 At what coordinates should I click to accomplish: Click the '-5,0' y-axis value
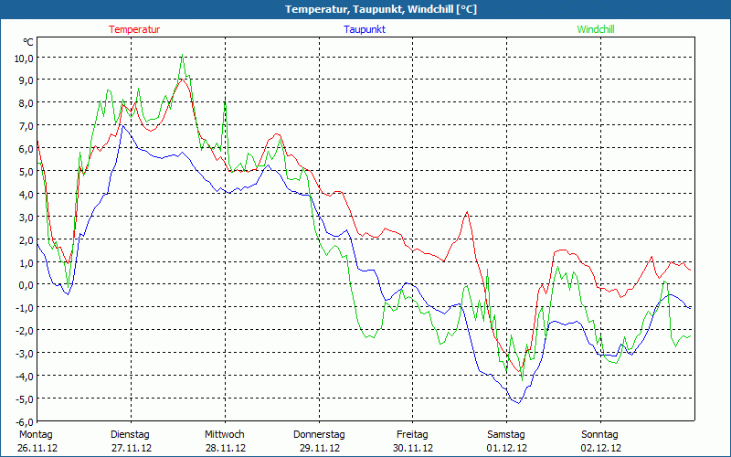[x=25, y=399]
